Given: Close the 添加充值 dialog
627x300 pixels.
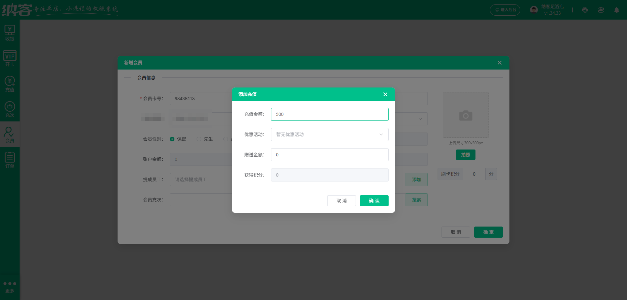Looking at the screenshot, I should (385, 94).
